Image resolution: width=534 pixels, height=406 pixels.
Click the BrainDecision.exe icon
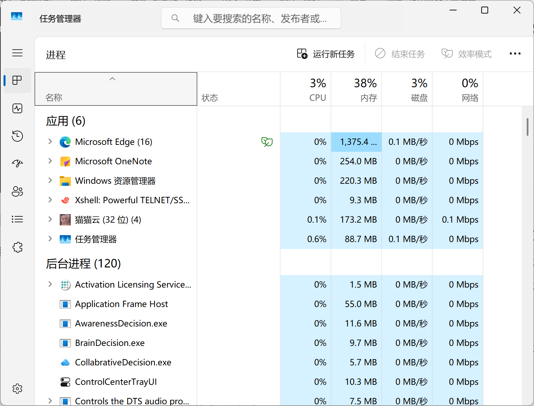point(65,343)
